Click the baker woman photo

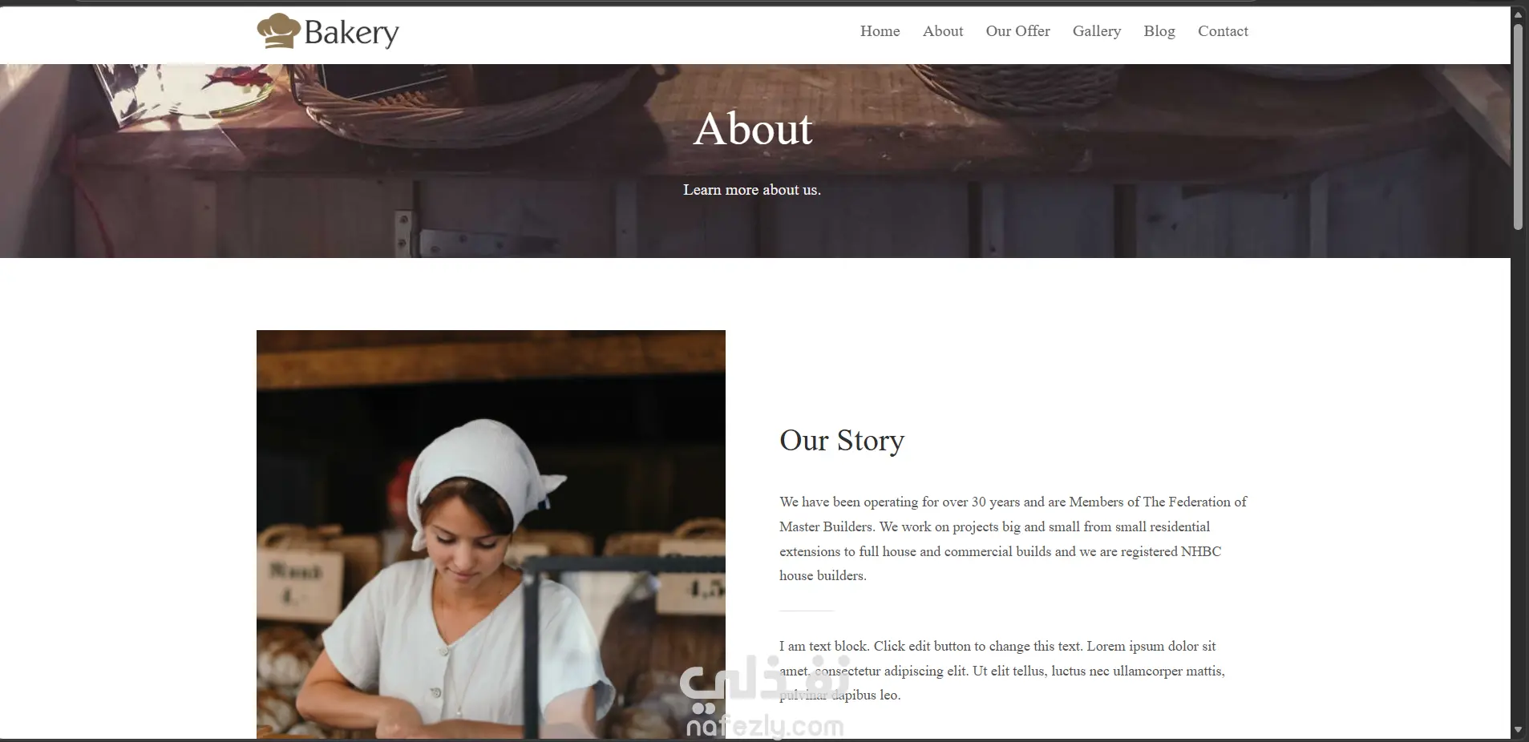click(491, 534)
